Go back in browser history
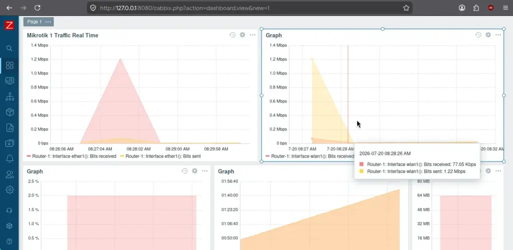 (x=9, y=8)
